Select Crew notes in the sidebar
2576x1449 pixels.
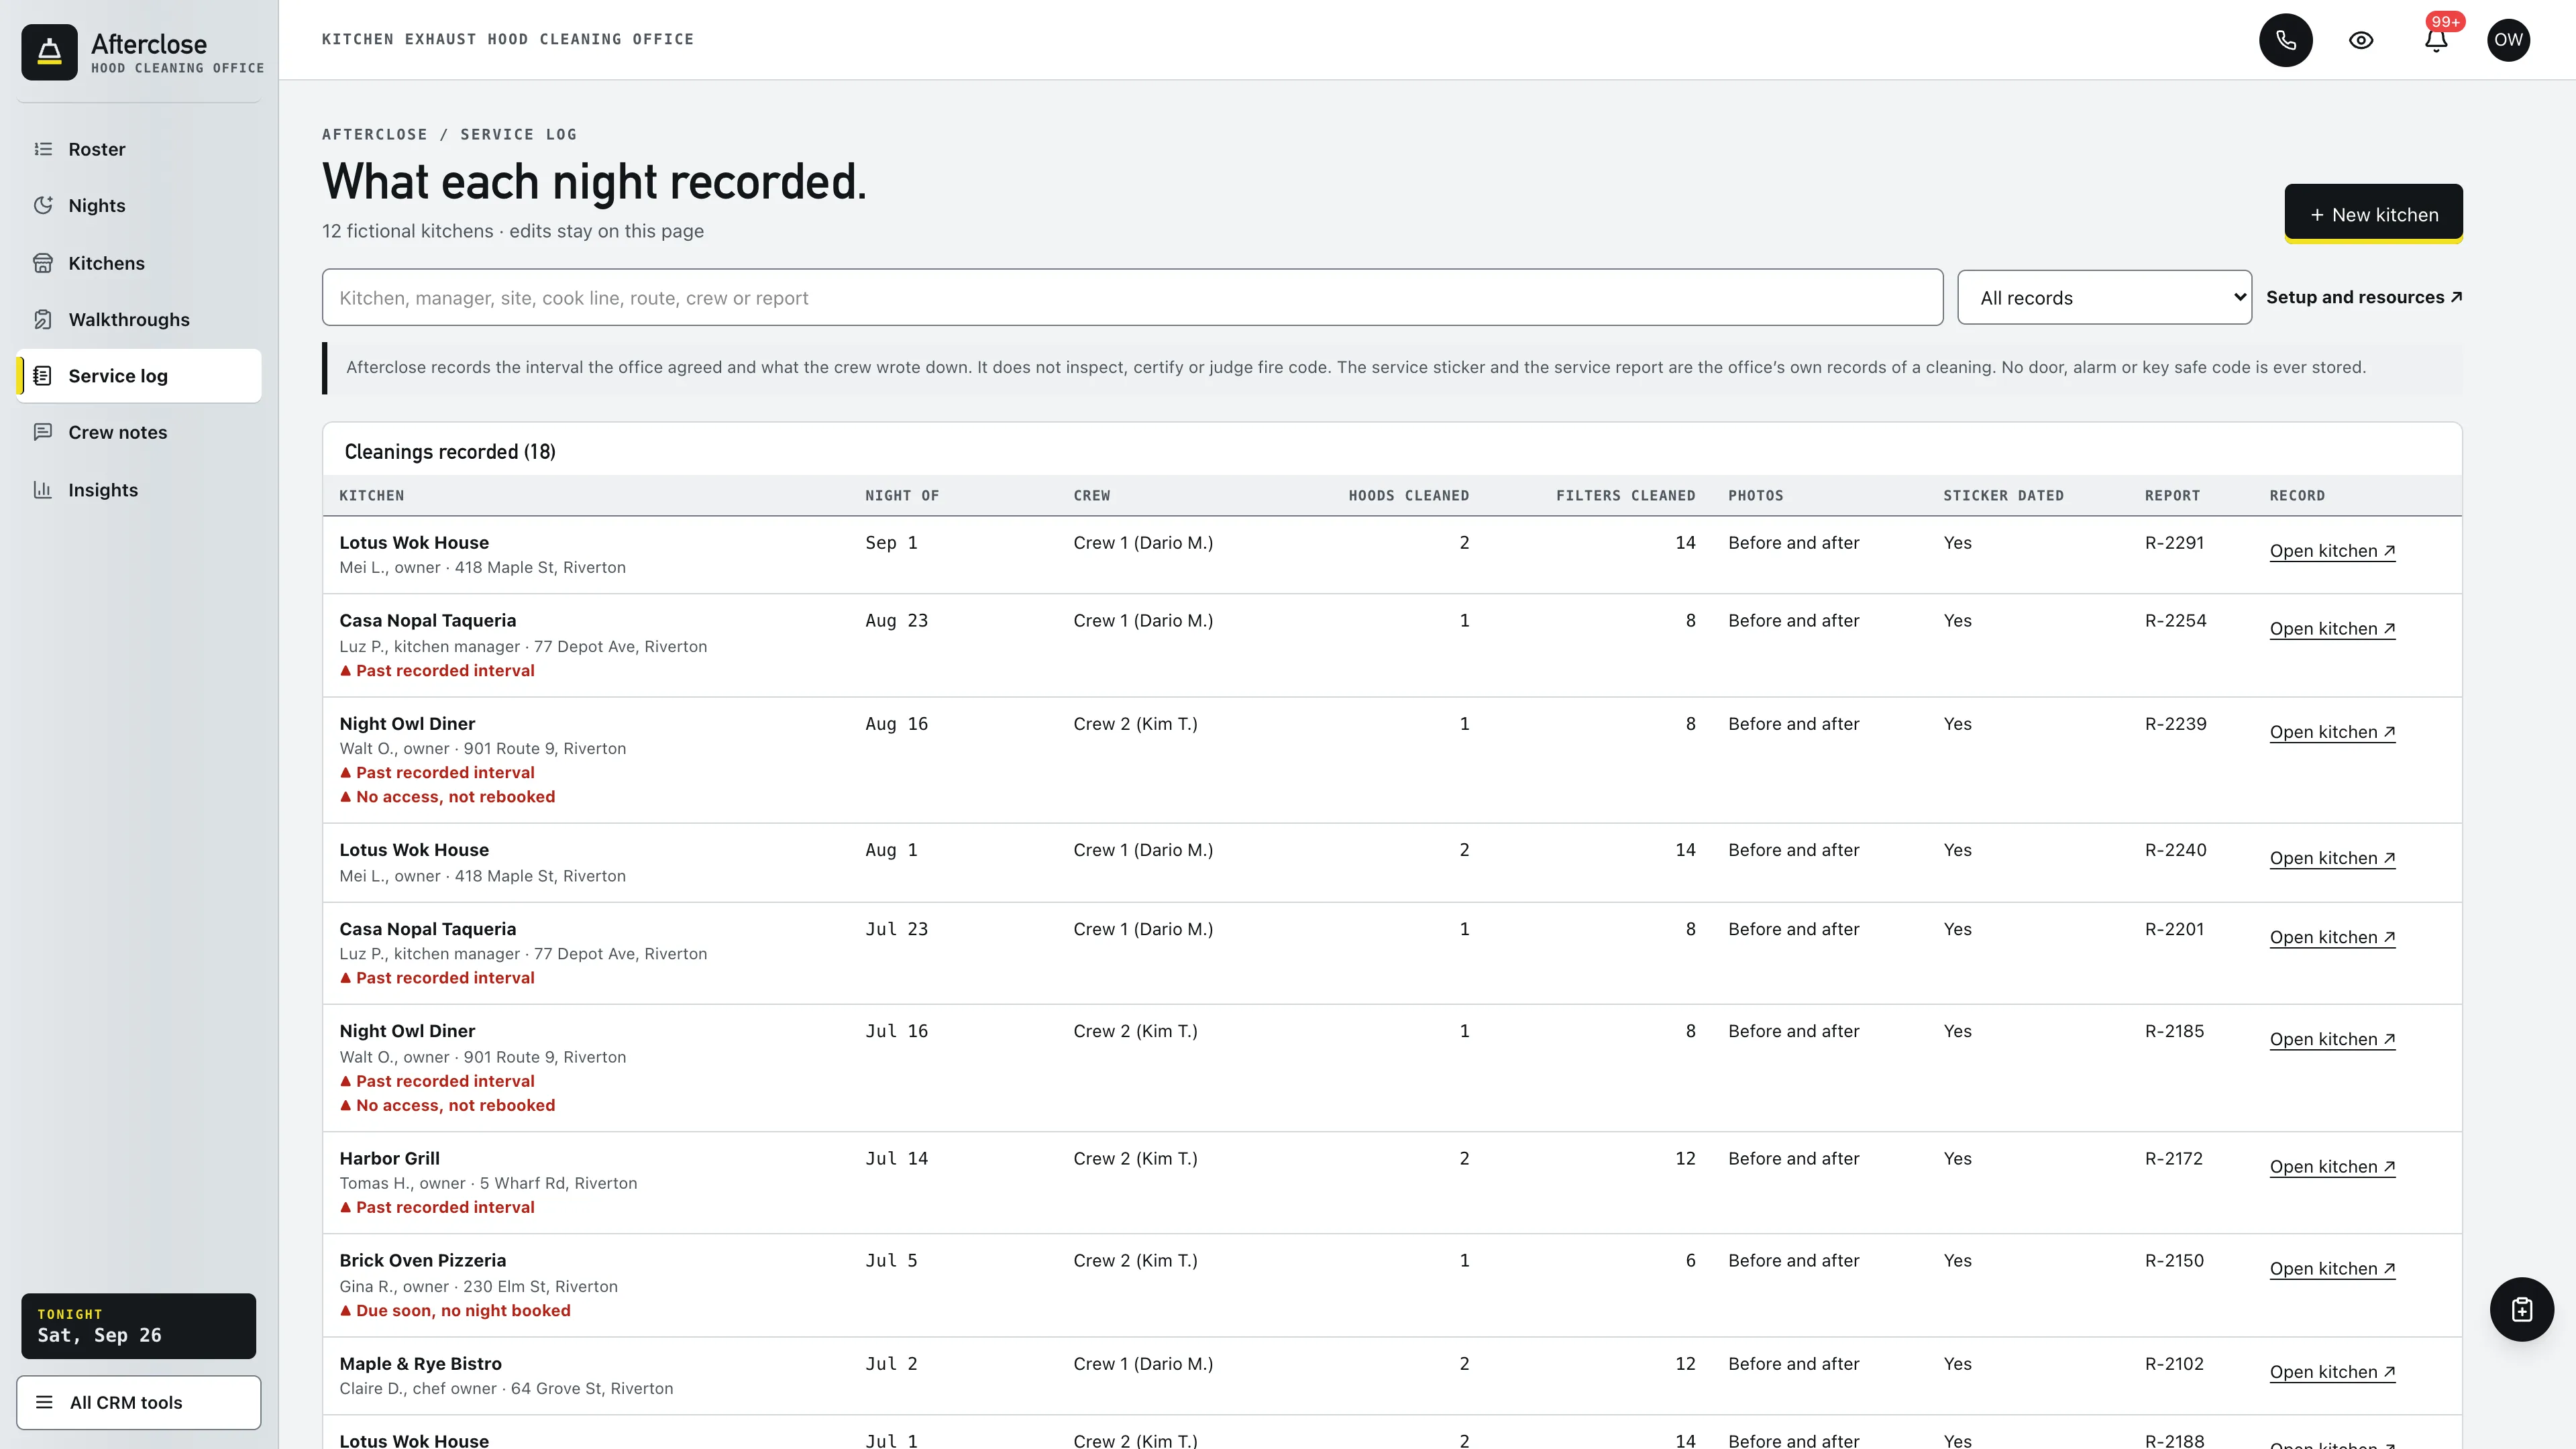139,432
